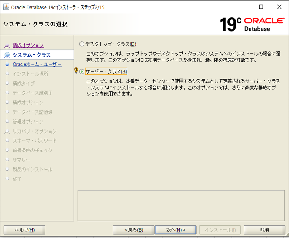Select the サーバー・クラス radio button
The image size is (289, 238).
tap(82, 71)
